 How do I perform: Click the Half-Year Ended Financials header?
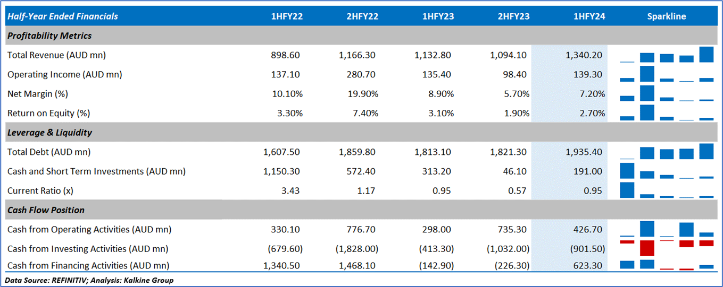tap(63, 16)
